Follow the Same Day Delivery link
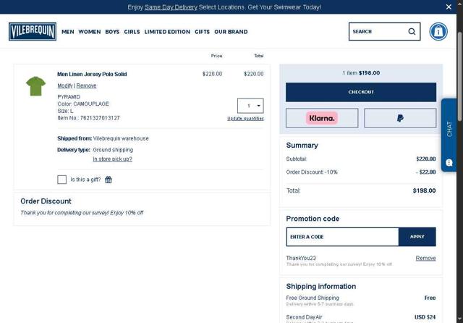Screen dimensions: 463x323 [171, 7]
